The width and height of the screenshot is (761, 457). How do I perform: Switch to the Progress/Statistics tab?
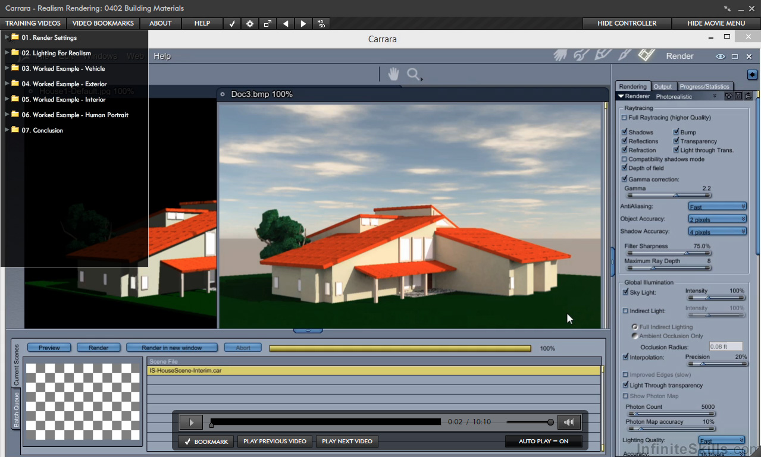704,86
